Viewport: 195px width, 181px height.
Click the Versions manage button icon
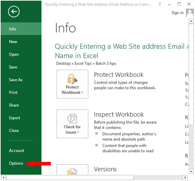click(72, 170)
